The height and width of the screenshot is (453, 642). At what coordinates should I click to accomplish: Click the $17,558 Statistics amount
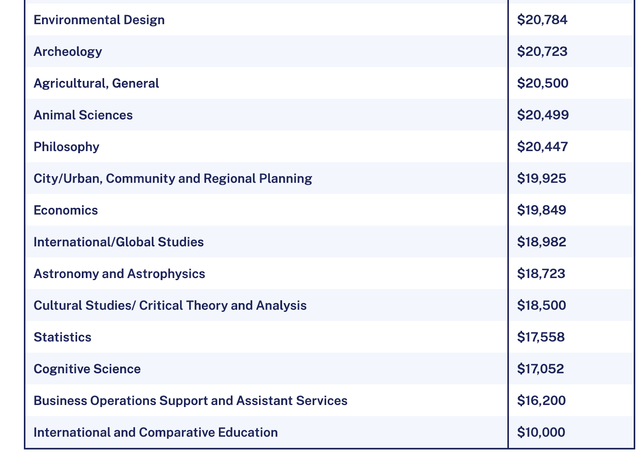click(x=541, y=337)
